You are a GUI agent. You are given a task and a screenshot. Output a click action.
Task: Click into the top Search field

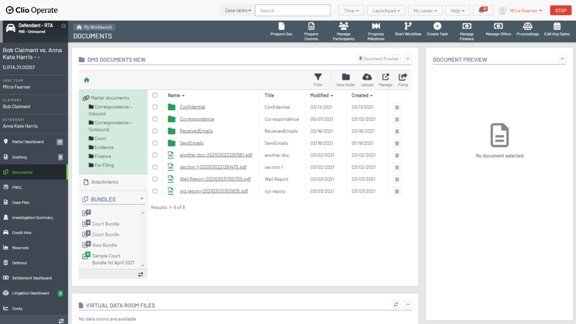pyautogui.click(x=292, y=10)
